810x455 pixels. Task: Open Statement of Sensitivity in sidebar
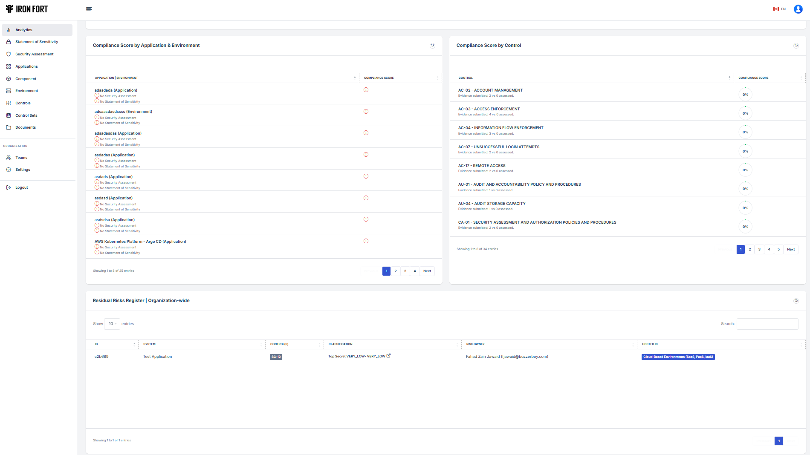pos(37,42)
